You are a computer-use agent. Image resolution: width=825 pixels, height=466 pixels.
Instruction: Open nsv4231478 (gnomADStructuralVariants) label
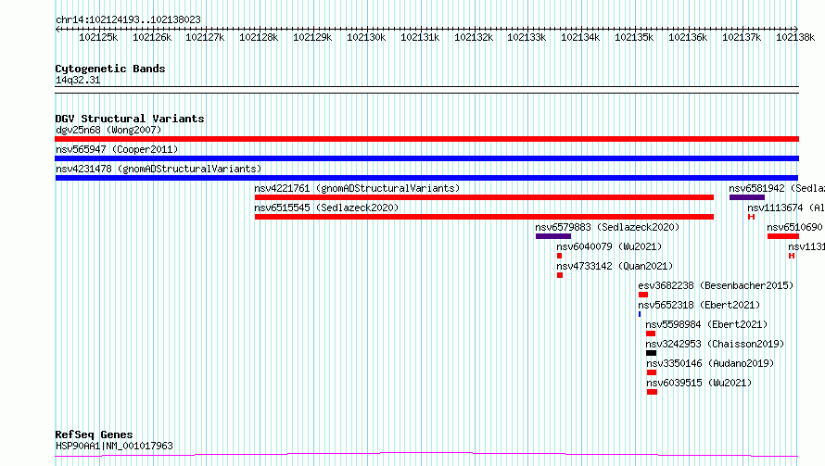[x=159, y=169]
